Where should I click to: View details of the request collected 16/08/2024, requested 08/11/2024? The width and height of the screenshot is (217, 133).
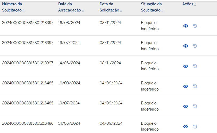click(x=185, y=26)
